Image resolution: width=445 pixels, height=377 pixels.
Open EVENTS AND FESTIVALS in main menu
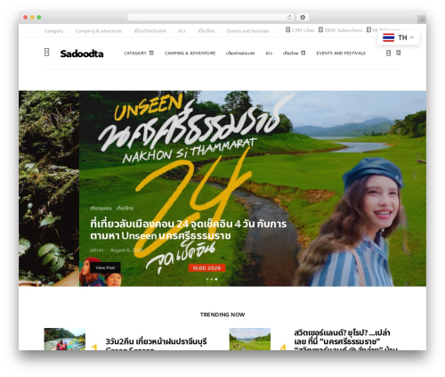(341, 53)
